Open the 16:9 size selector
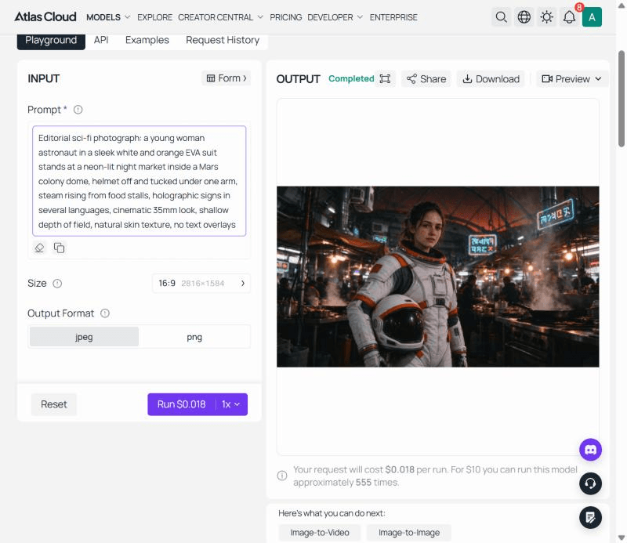Image resolution: width=627 pixels, height=543 pixels. click(x=201, y=283)
